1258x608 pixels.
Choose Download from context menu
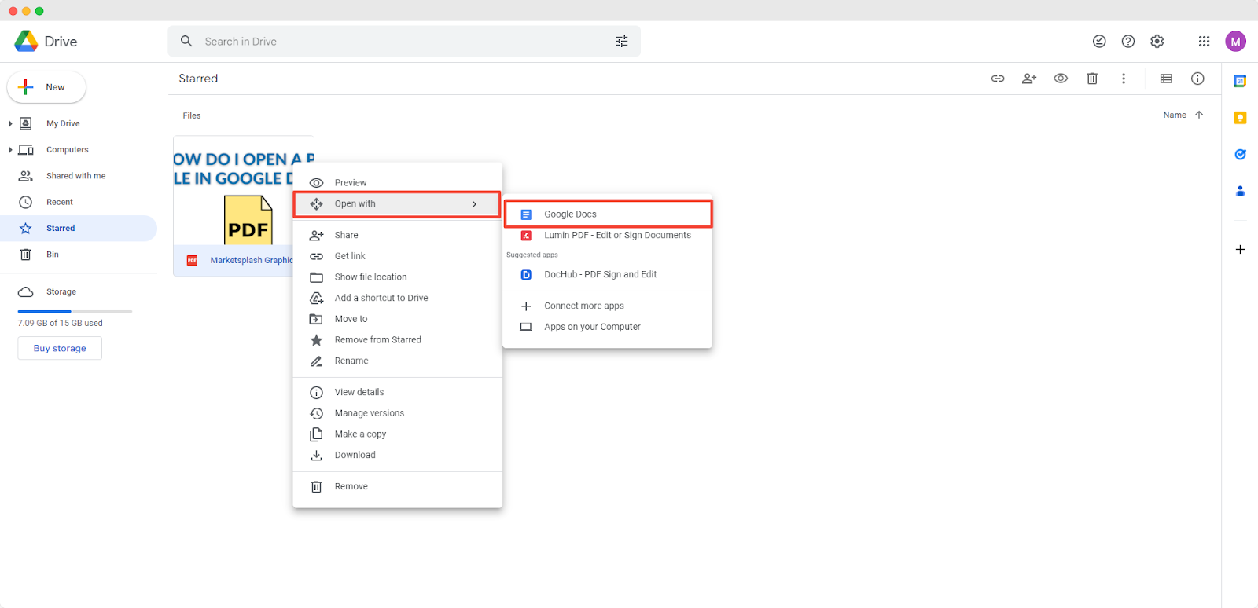(397, 455)
